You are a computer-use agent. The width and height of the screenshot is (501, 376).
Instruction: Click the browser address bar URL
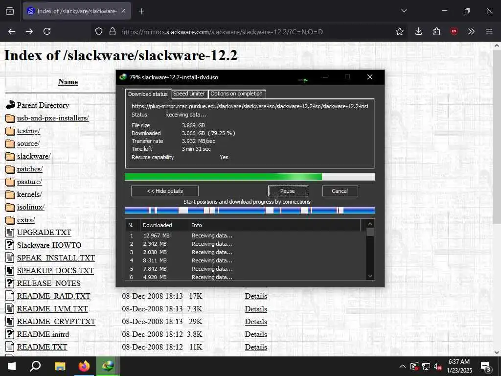click(222, 32)
